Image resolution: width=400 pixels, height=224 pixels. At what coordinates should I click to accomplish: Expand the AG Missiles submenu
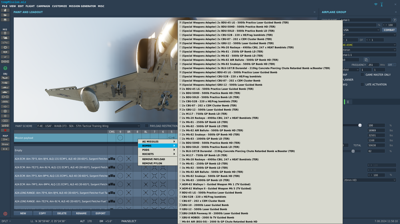pyautogui.click(x=157, y=141)
